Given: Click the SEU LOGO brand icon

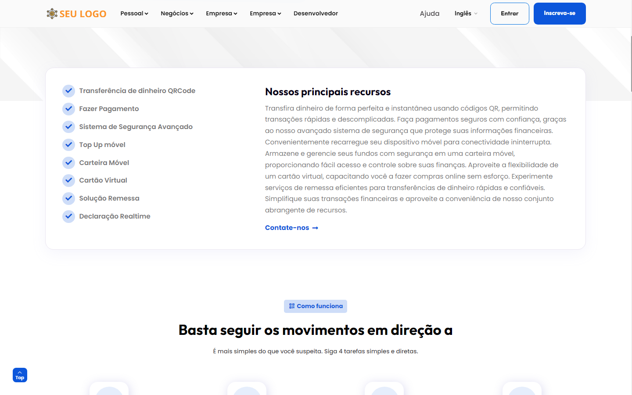Looking at the screenshot, I should (52, 14).
